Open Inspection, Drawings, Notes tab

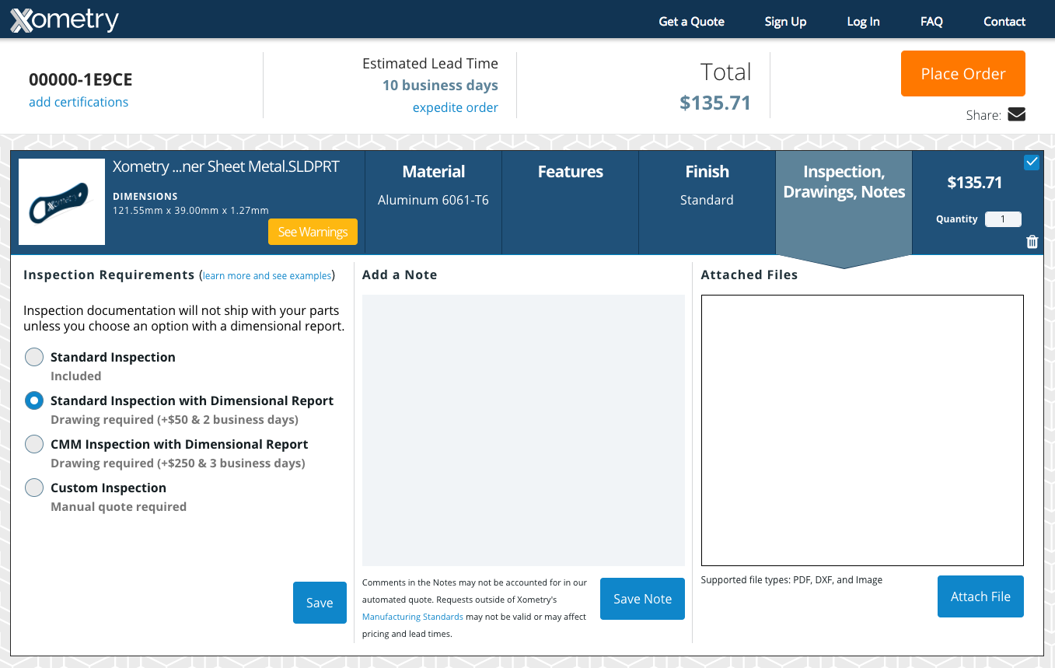point(844,202)
